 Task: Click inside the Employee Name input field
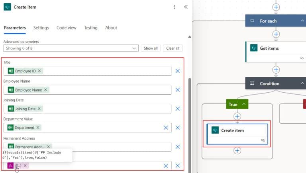(87, 90)
